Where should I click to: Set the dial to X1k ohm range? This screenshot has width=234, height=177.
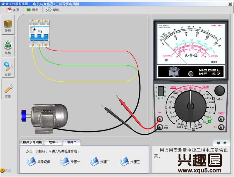point(209,98)
